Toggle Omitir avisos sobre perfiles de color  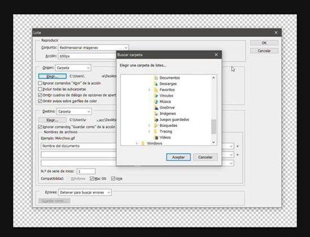[x=40, y=101]
